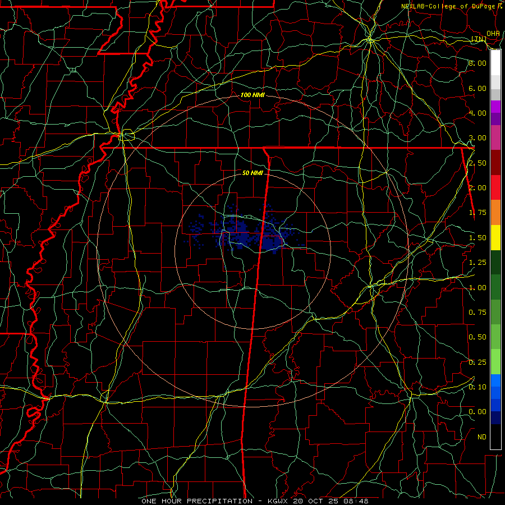Click the dark green 1.25 color swatch
This screenshot has width=505, height=505.
coord(495,262)
